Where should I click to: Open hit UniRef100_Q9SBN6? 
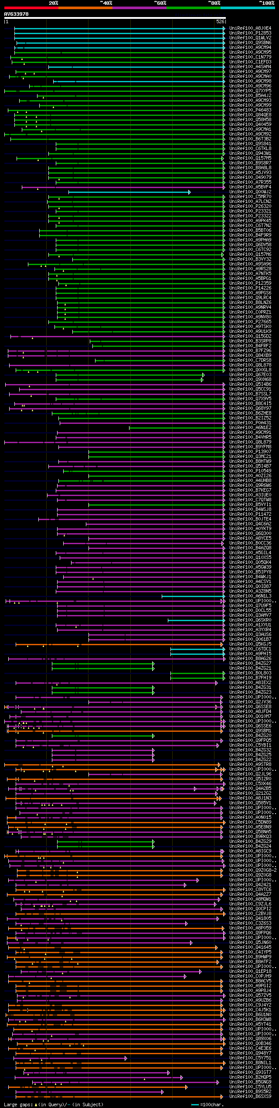click(x=250, y=43)
